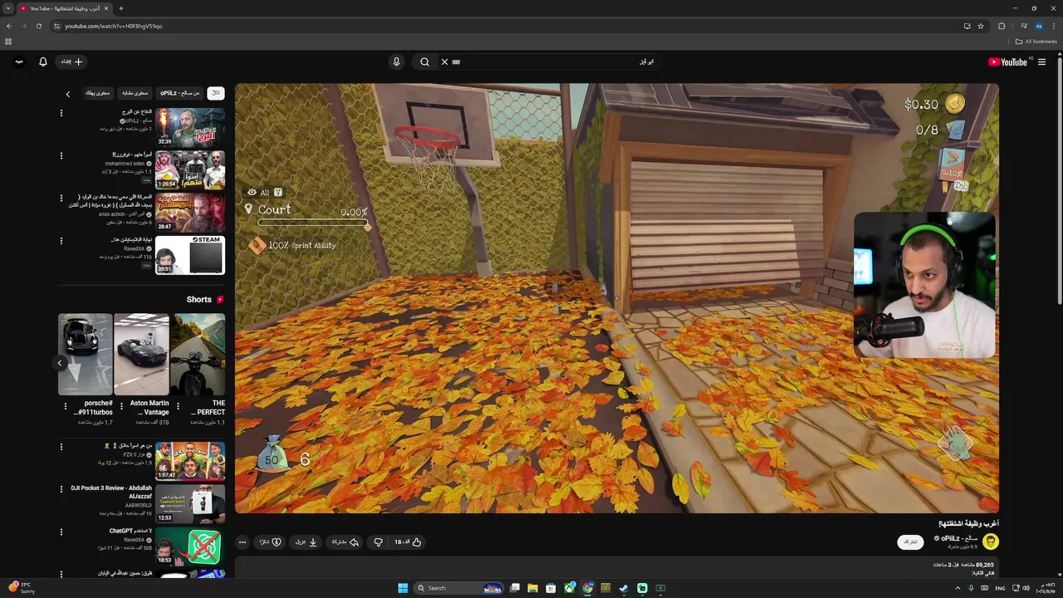
Task: Dislike the video with thumbs-down
Action: point(378,542)
